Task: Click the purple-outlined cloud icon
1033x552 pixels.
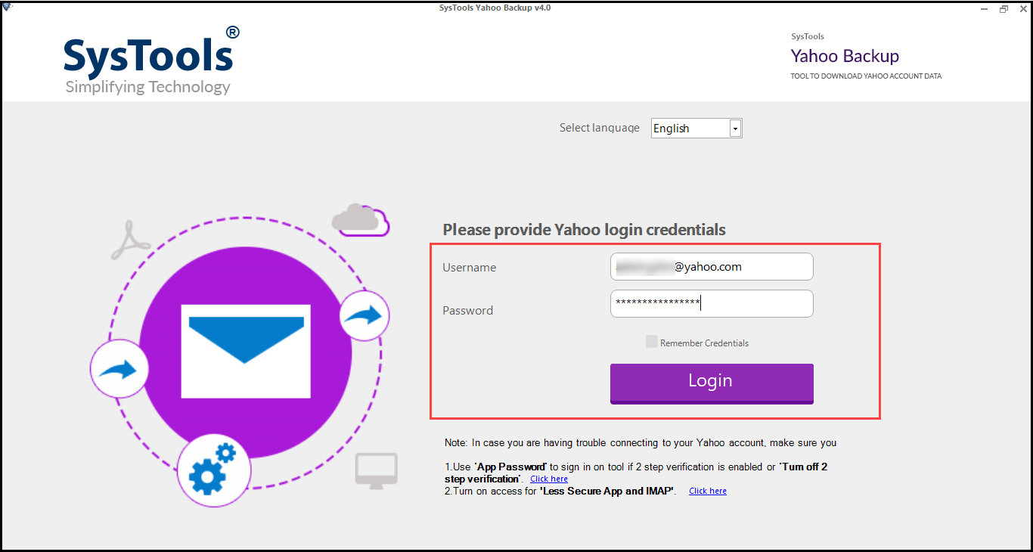Action: click(361, 219)
